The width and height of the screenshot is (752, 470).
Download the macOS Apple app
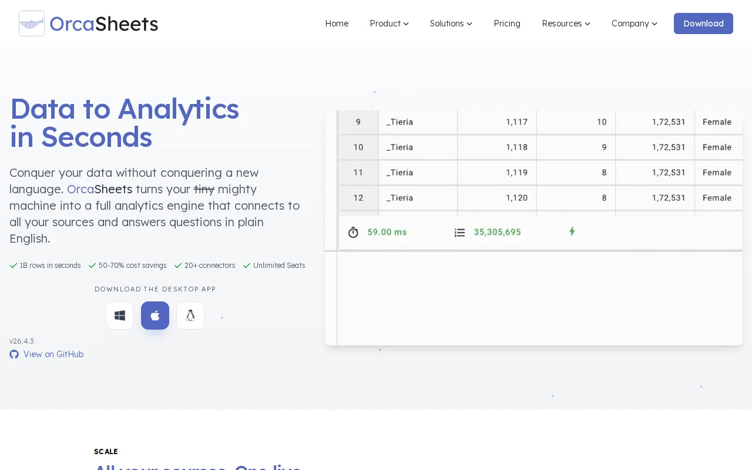(155, 315)
